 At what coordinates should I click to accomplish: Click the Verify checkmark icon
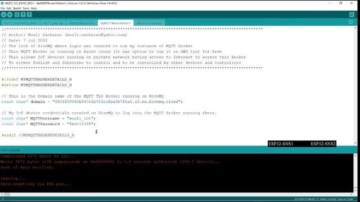coord(3,15)
